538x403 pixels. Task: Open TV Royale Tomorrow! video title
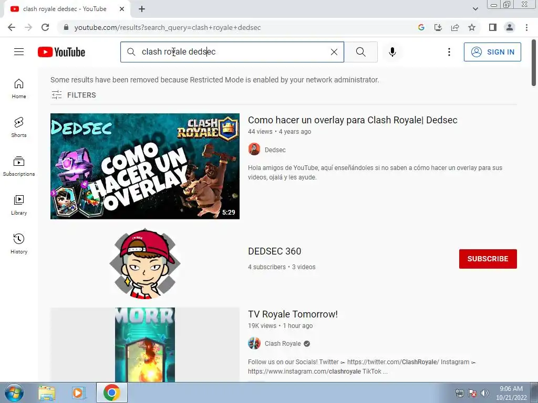293,314
